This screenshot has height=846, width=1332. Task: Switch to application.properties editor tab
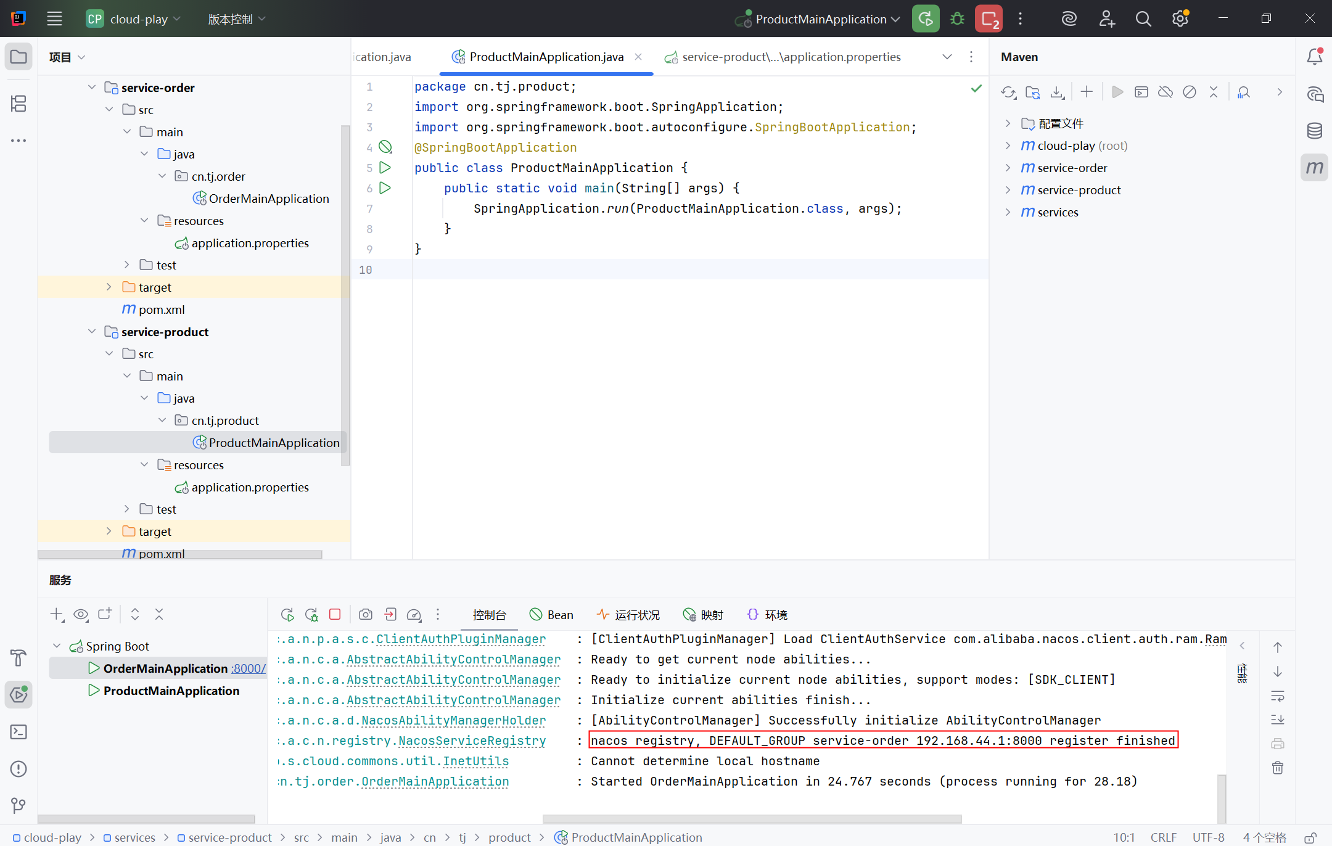(783, 57)
